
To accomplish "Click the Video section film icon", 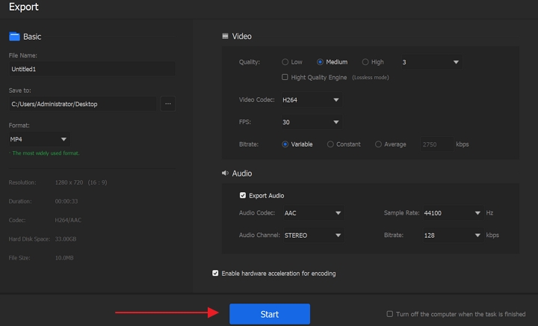I will [226, 36].
